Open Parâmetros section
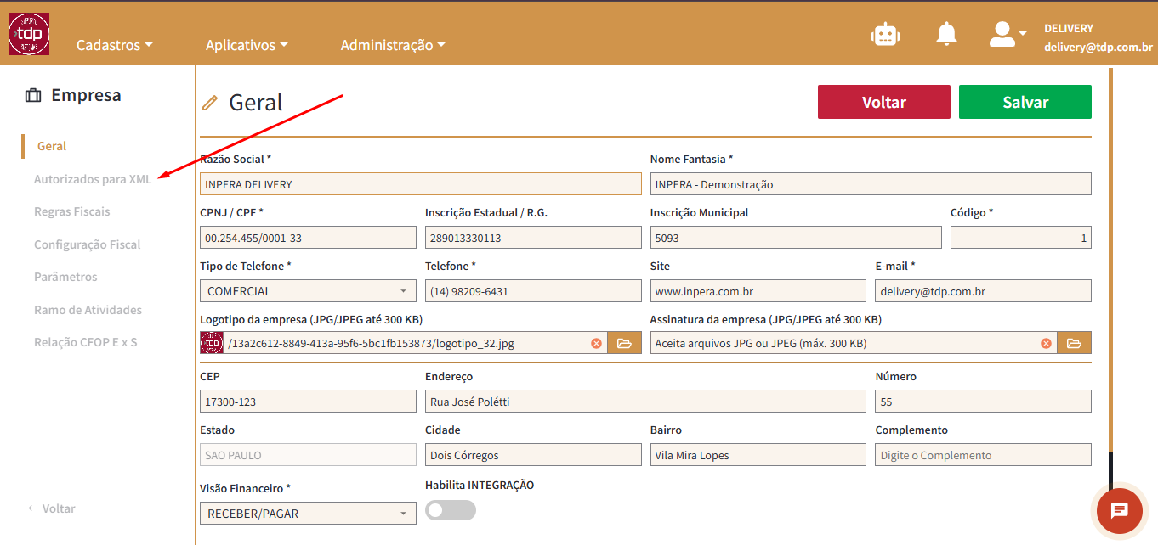This screenshot has width=1158, height=545. pyautogui.click(x=65, y=277)
